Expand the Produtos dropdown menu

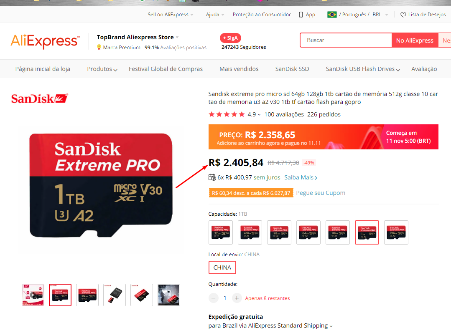102,69
